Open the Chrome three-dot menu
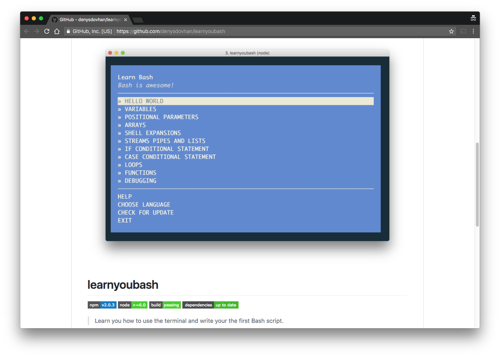 click(473, 31)
